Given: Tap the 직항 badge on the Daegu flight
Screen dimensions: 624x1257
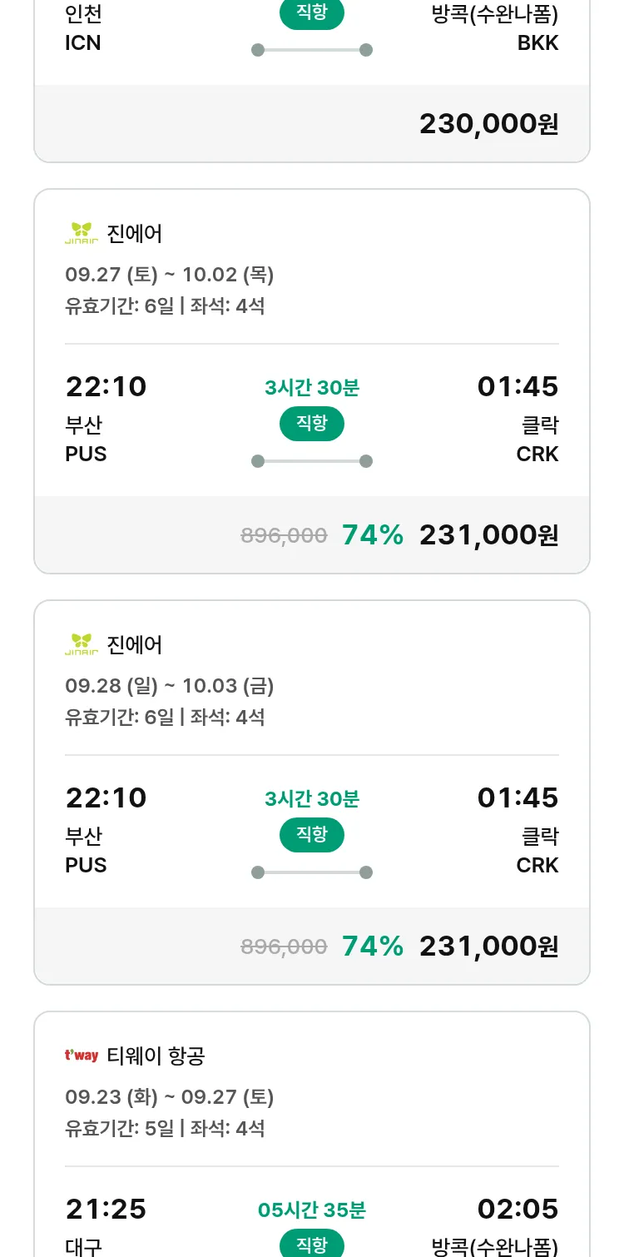Looking at the screenshot, I should (312, 1245).
